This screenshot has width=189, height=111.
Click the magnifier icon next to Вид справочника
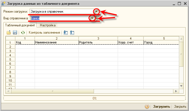[x=97, y=18]
